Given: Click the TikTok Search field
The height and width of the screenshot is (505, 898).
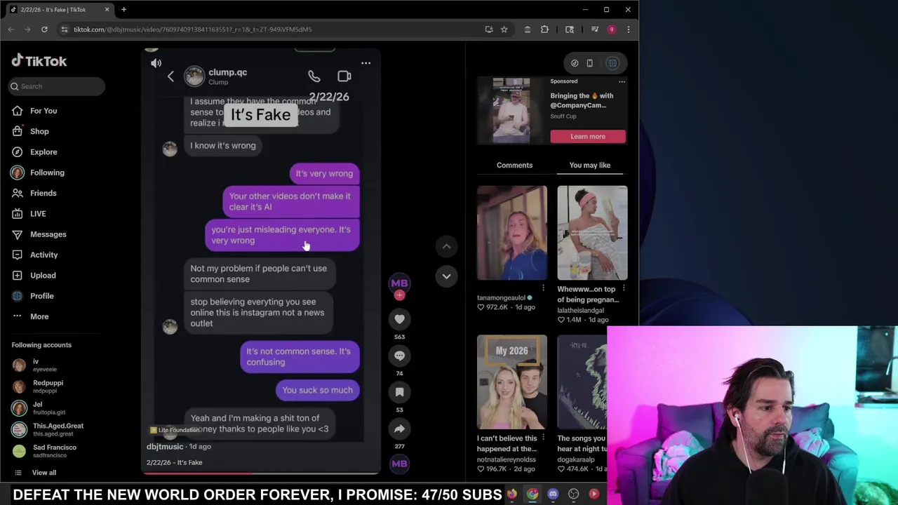Looking at the screenshot, I should point(56,86).
